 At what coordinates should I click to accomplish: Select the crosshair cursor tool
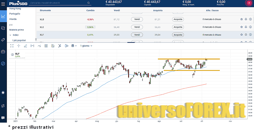19,46
